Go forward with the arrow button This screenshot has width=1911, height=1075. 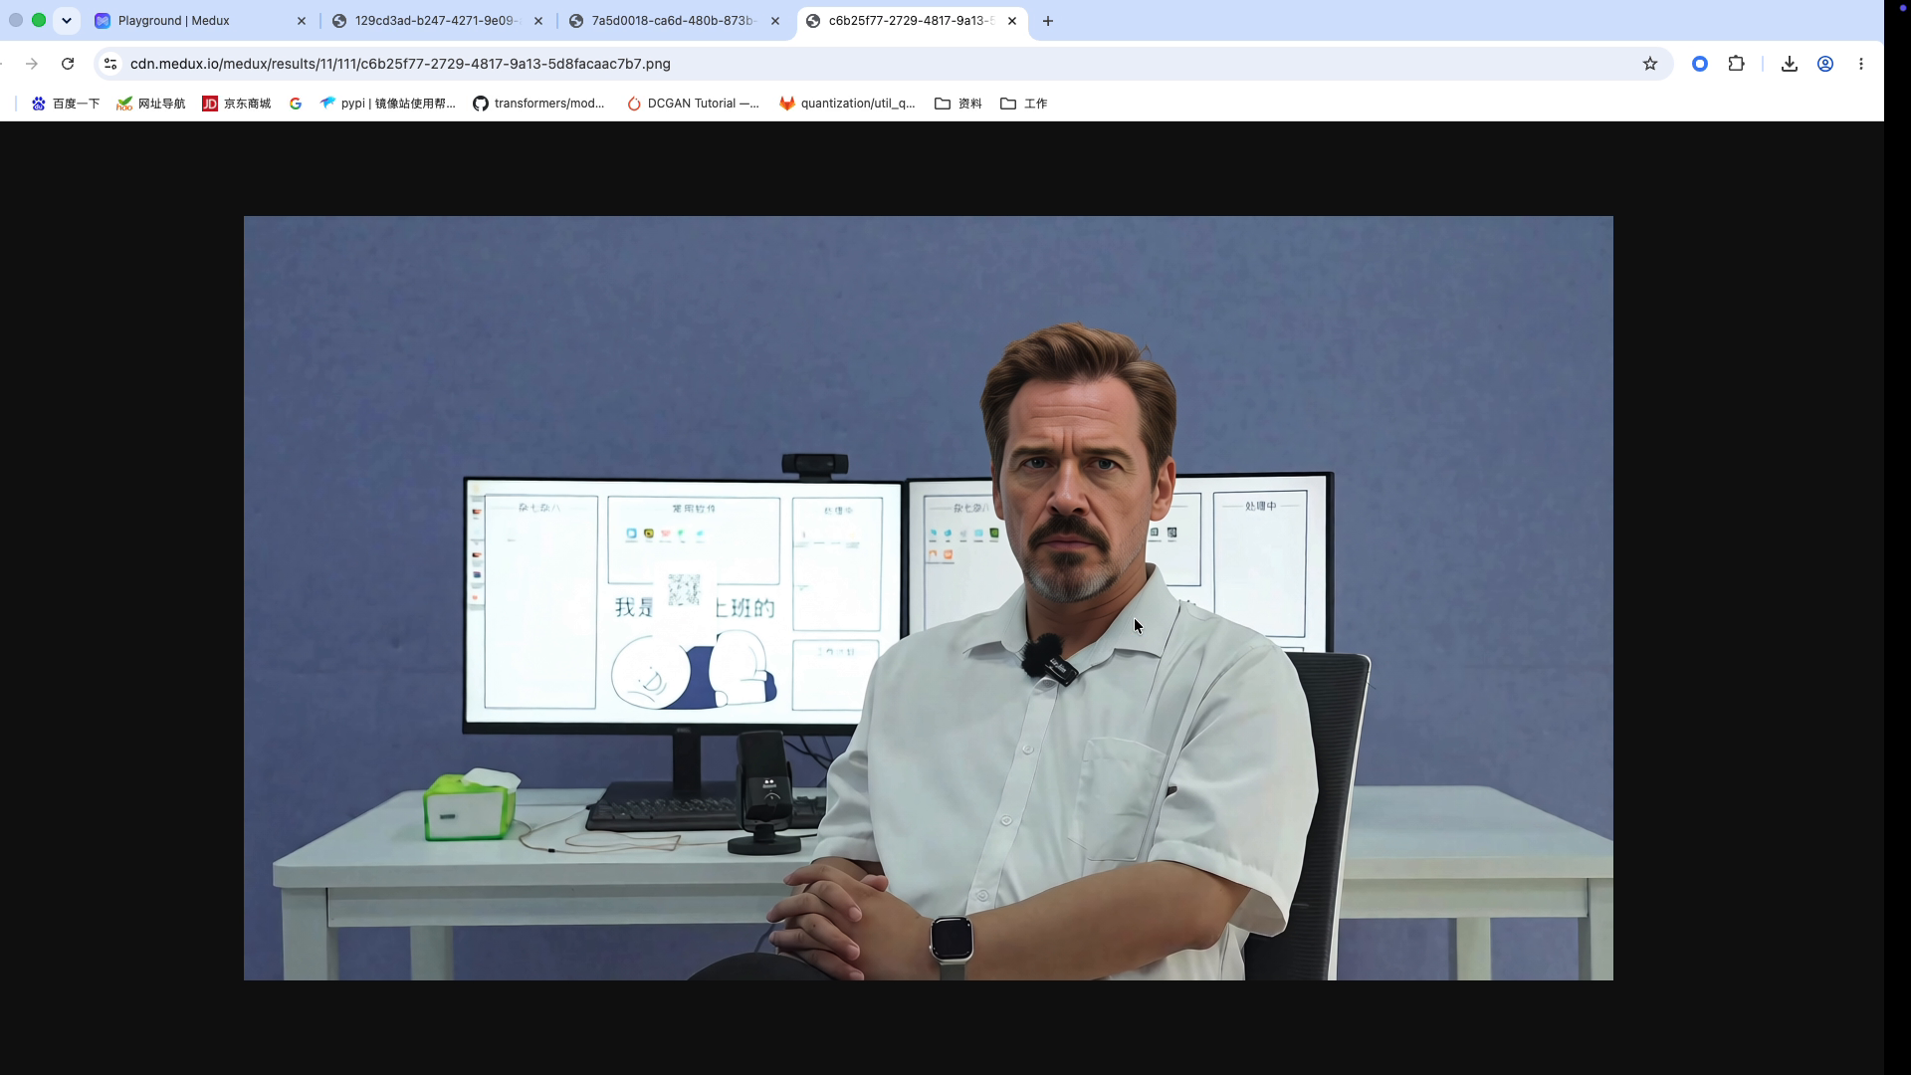32,64
